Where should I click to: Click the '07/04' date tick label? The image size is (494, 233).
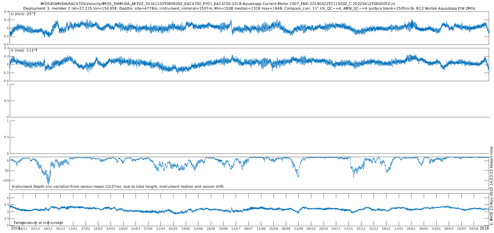(x=148, y=229)
